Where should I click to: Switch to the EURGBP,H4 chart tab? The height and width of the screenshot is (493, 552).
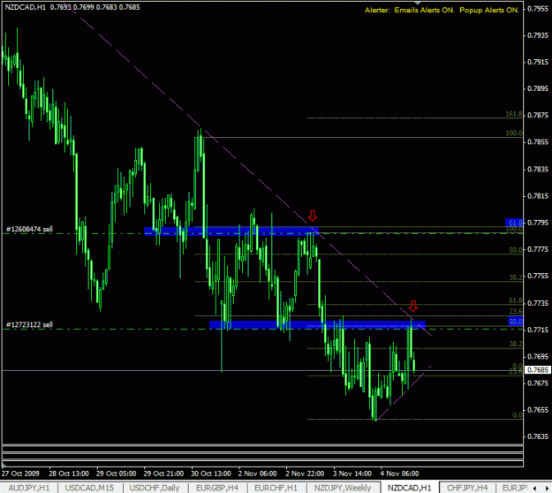[217, 488]
